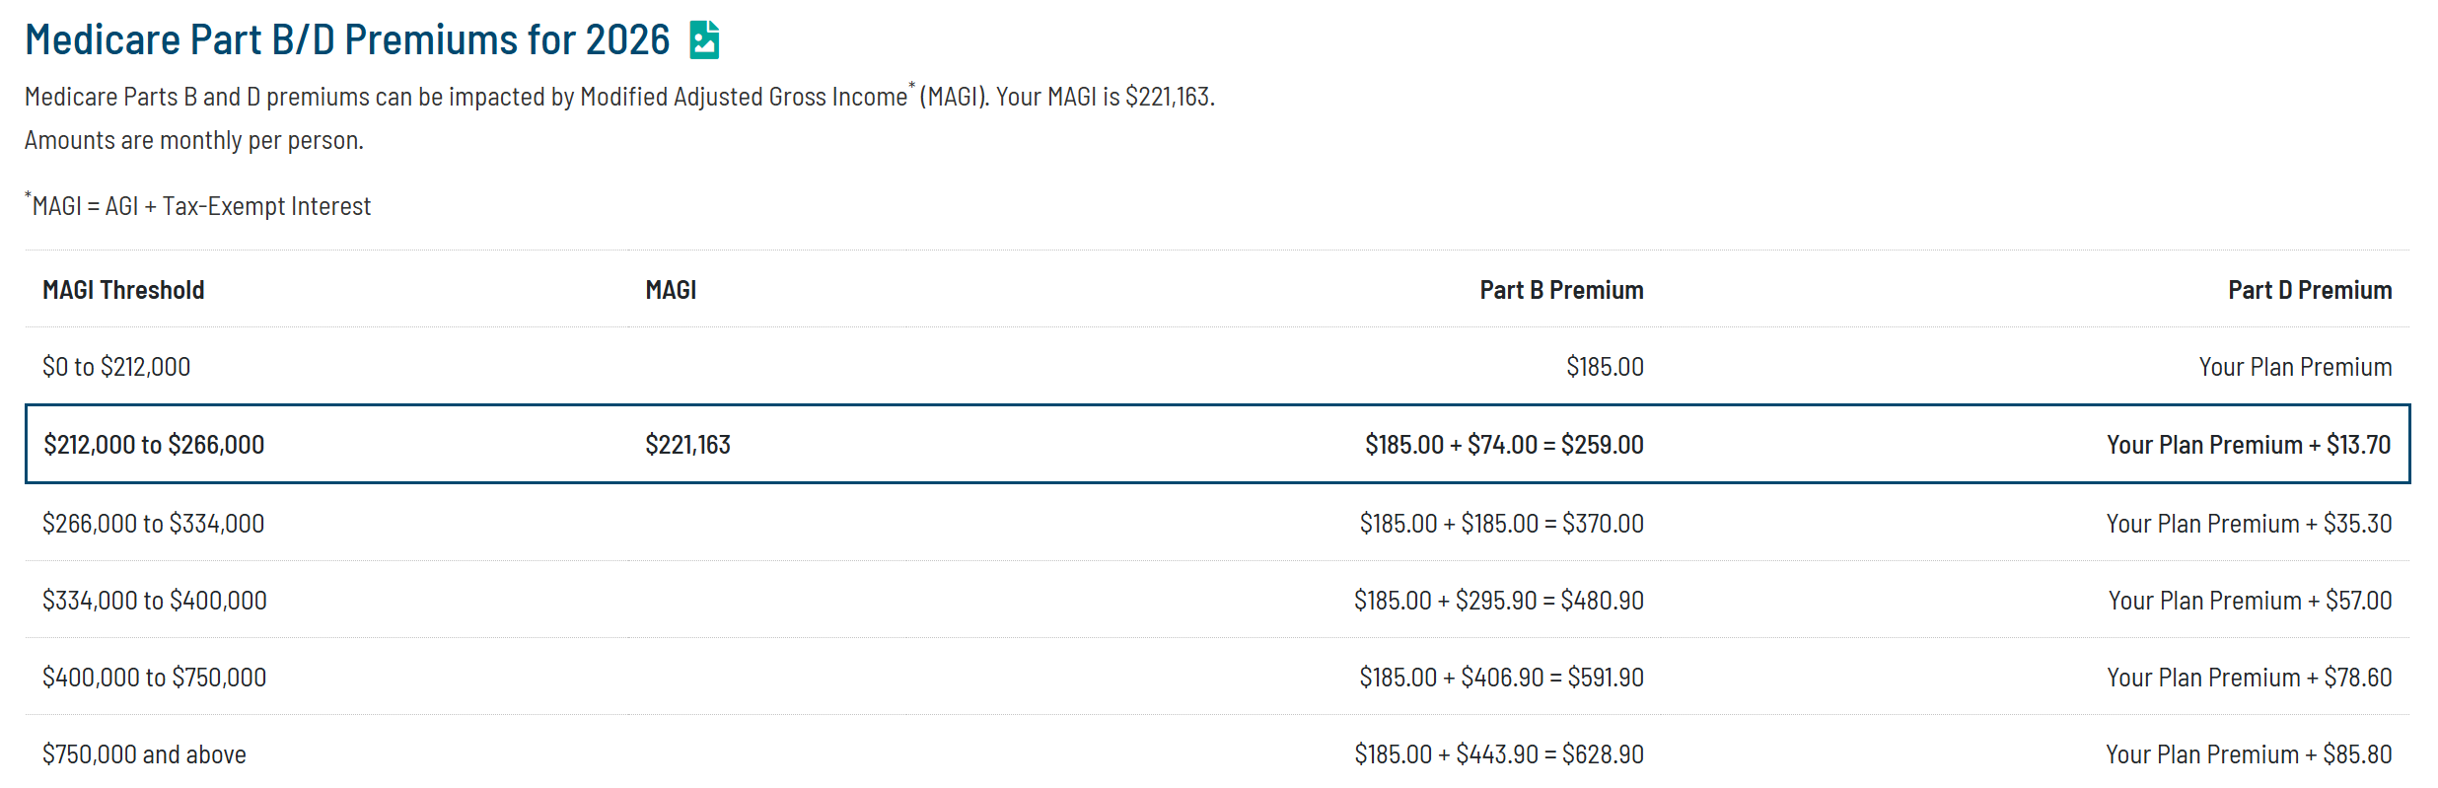Select the $400,000 to $750,000 threshold row
The width and height of the screenshot is (2438, 788).
click(1217, 677)
